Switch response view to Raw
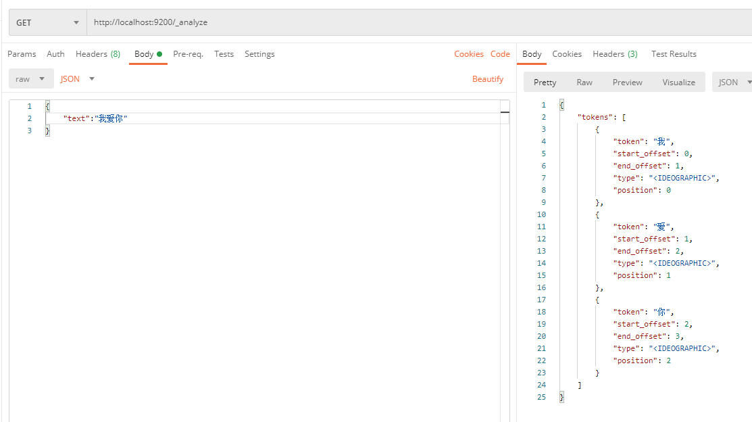 (x=584, y=82)
